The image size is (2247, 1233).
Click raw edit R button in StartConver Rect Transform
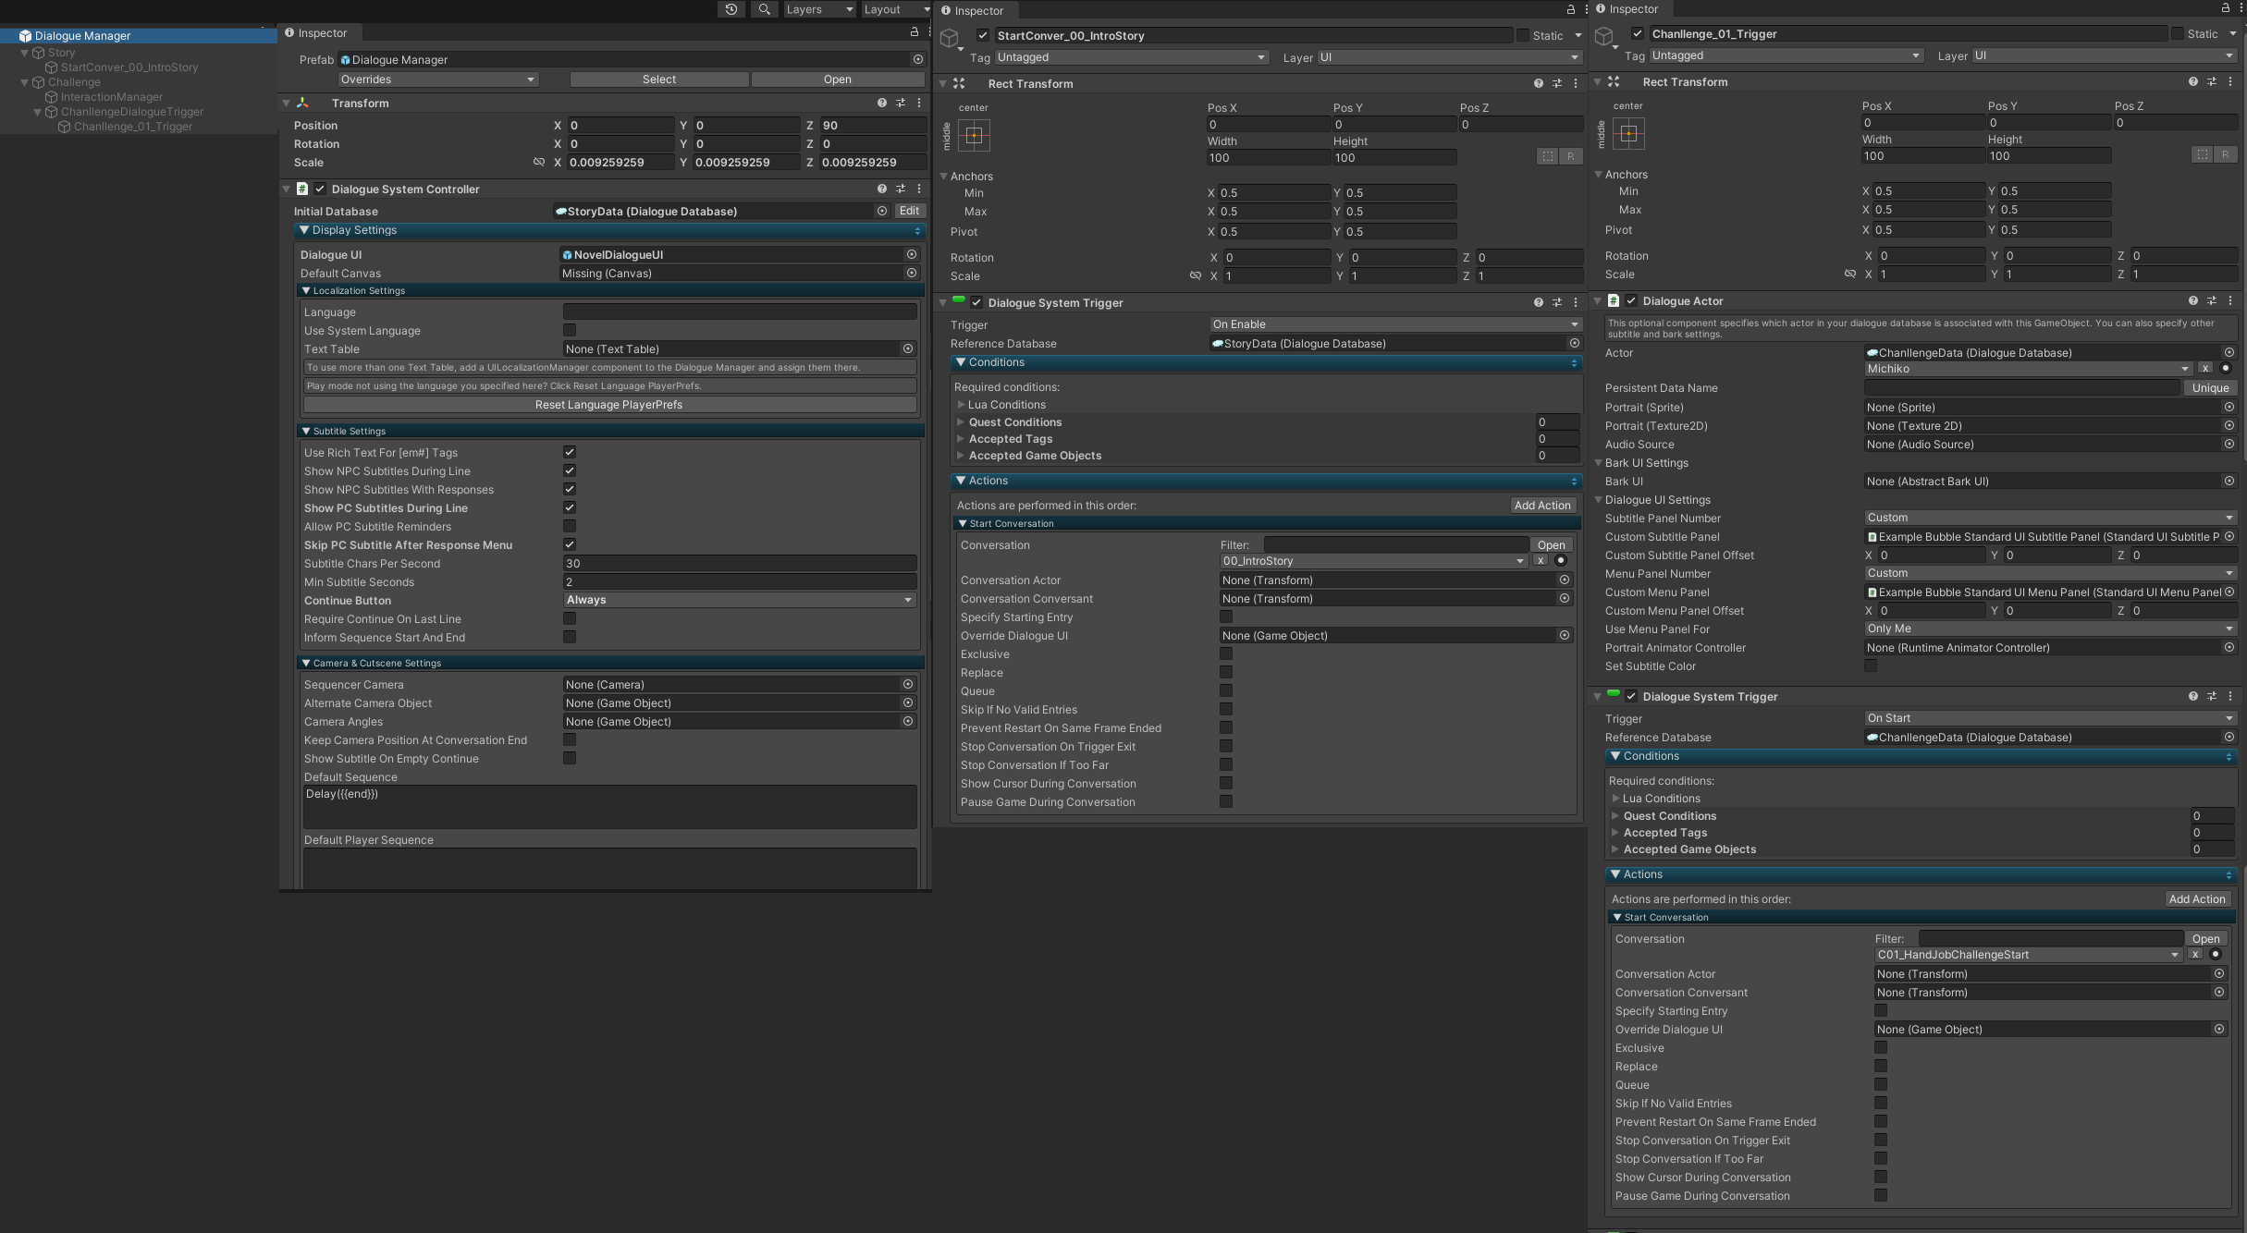pyautogui.click(x=1570, y=156)
